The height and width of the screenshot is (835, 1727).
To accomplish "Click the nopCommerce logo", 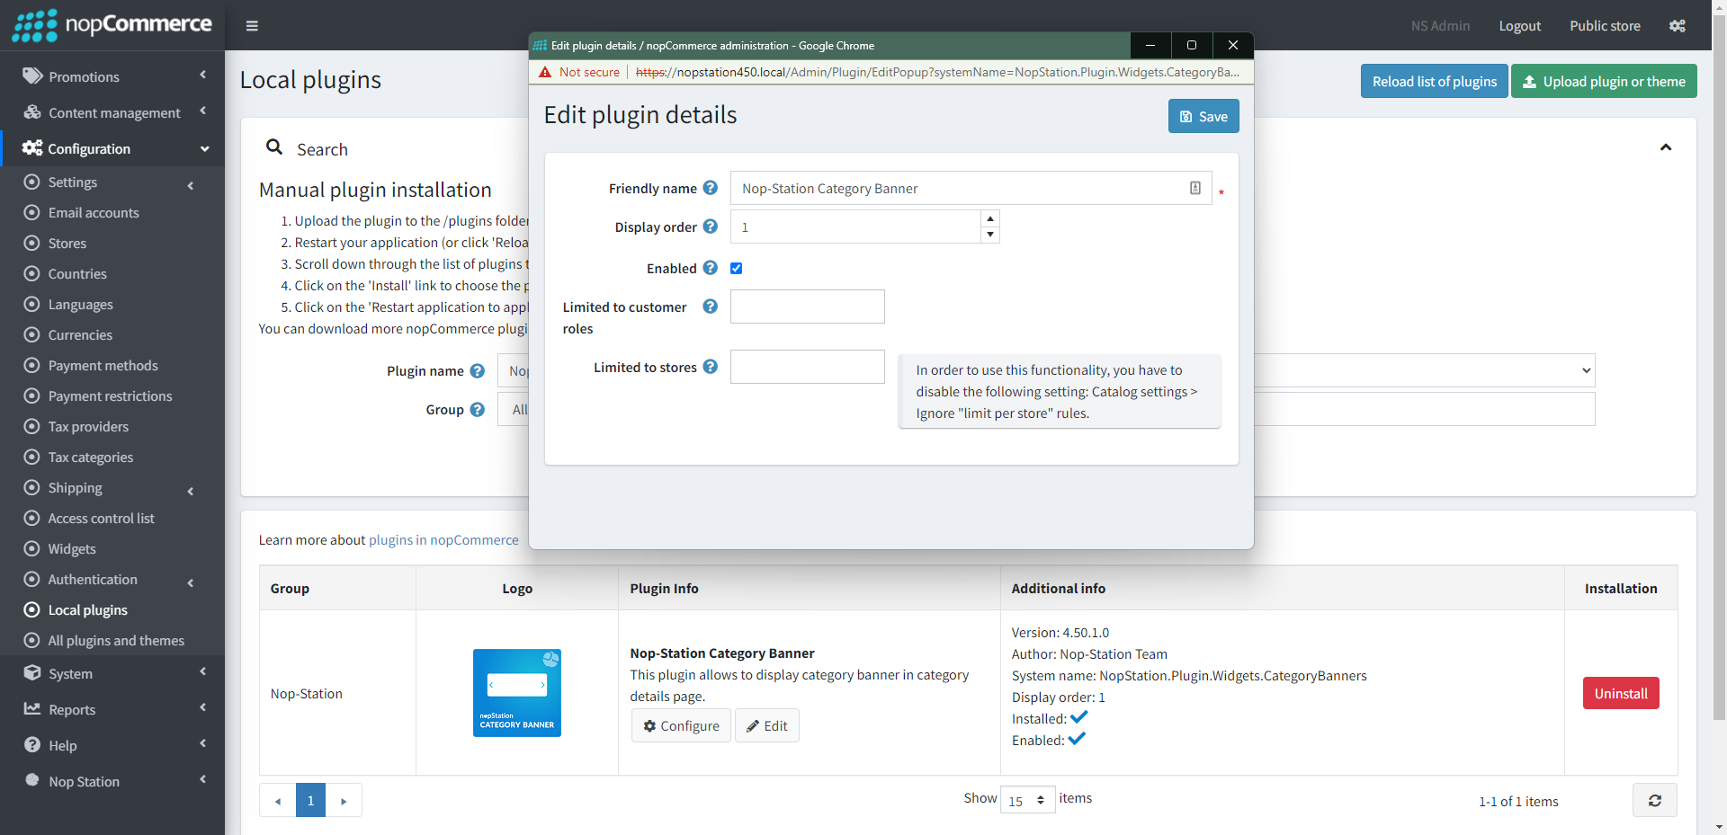I will (112, 25).
